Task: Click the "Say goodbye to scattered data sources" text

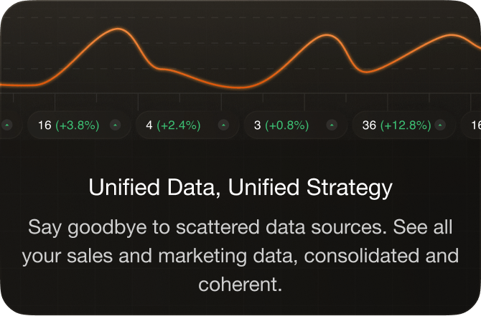Action: point(160,229)
